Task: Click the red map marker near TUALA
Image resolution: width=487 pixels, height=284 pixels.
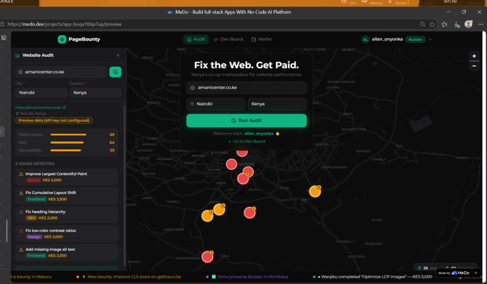Action: coord(207,257)
